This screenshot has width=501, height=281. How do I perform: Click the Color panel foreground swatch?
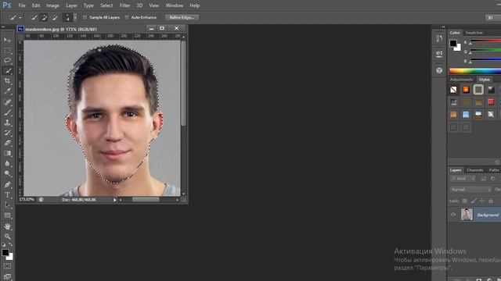(453, 44)
